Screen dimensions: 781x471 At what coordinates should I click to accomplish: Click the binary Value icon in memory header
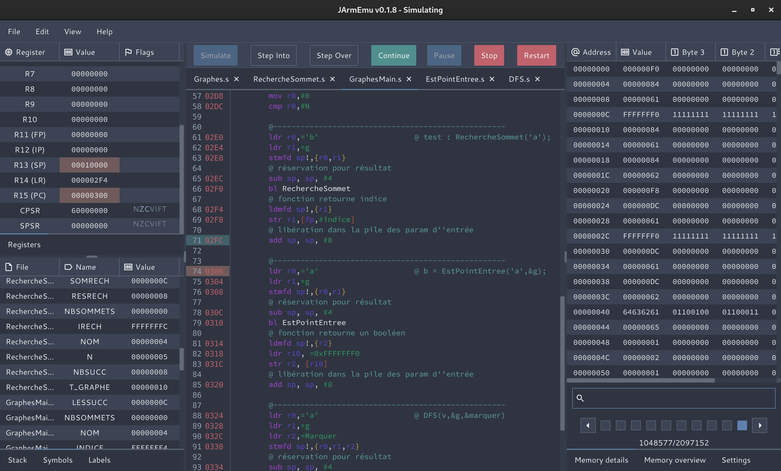(625, 52)
